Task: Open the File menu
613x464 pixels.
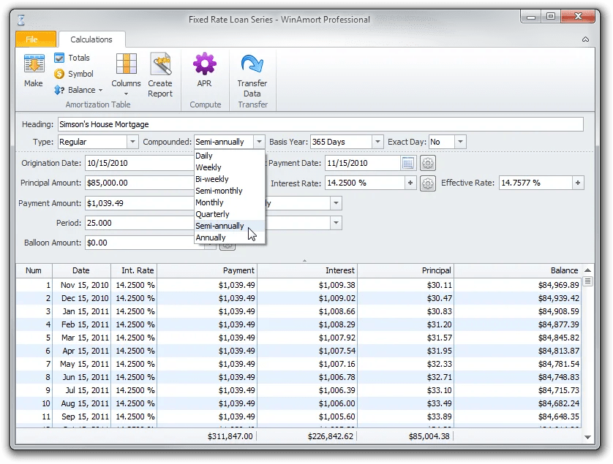Action: [35, 39]
